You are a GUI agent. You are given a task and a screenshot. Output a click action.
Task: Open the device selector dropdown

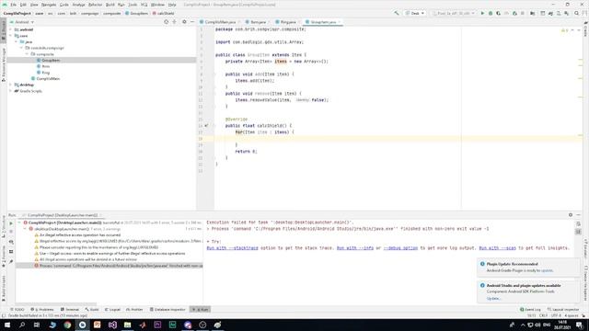coord(454,13)
